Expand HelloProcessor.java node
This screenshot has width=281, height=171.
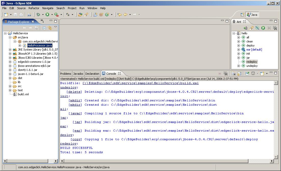(x=20, y=45)
